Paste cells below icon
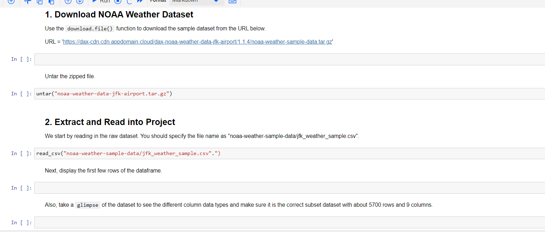545x235 pixels. tap(51, 1)
